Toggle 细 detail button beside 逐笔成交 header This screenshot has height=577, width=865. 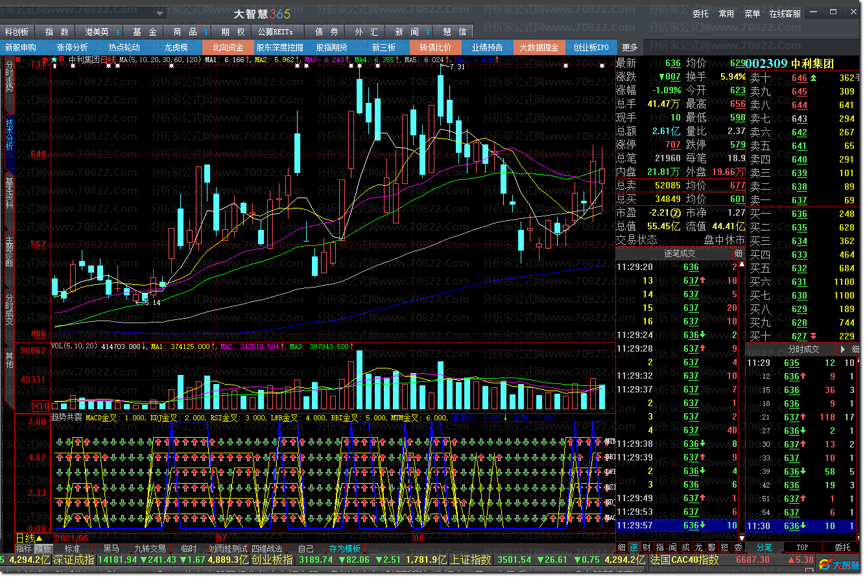tap(738, 254)
